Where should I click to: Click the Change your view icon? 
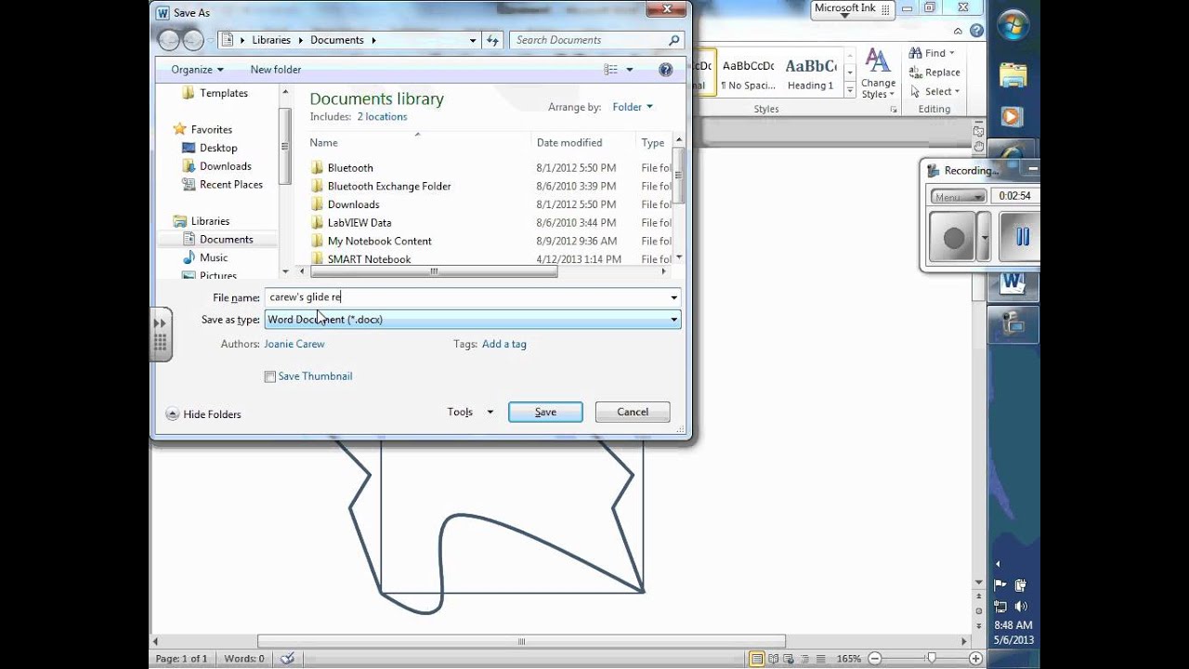pos(610,70)
